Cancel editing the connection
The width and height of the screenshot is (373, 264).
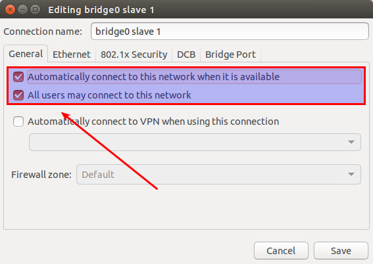[281, 251]
